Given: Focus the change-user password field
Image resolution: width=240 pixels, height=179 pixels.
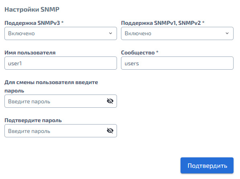Looking at the screenshot, I should pyautogui.click(x=61, y=101).
